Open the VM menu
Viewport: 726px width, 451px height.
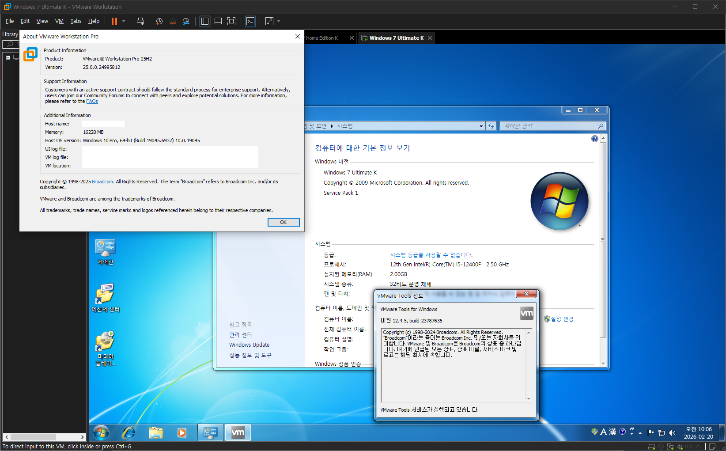tap(59, 21)
